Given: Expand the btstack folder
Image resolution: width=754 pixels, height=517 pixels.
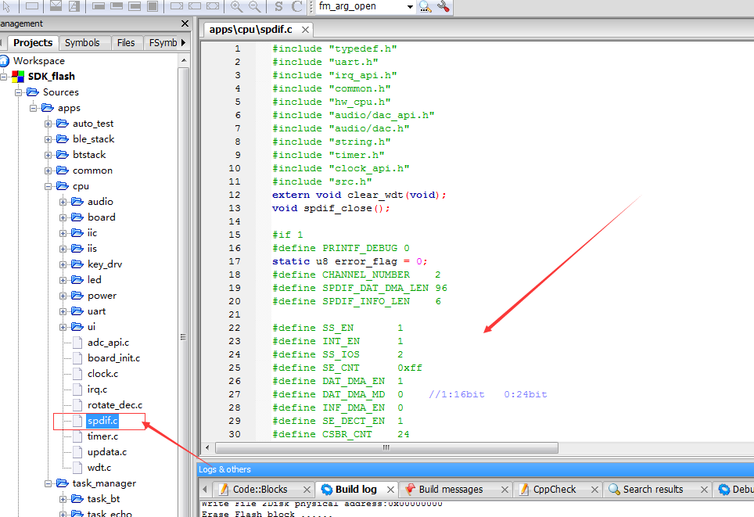Looking at the screenshot, I should 48,155.
